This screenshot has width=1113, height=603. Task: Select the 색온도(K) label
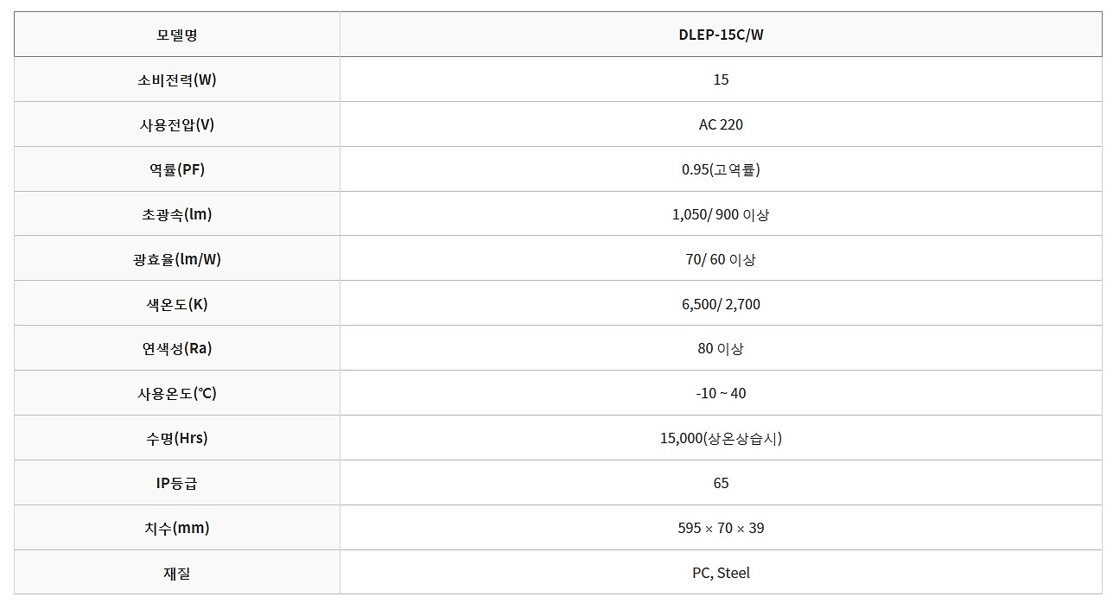[177, 304]
